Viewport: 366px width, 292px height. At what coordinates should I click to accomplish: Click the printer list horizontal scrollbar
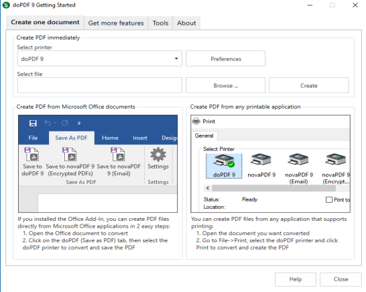coord(273,188)
